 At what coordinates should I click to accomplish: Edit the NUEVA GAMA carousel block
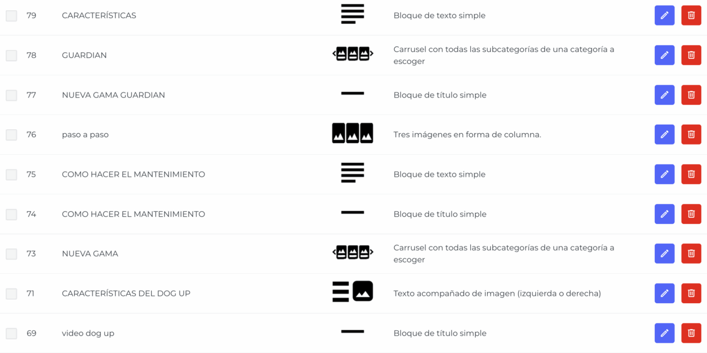pyautogui.click(x=665, y=253)
